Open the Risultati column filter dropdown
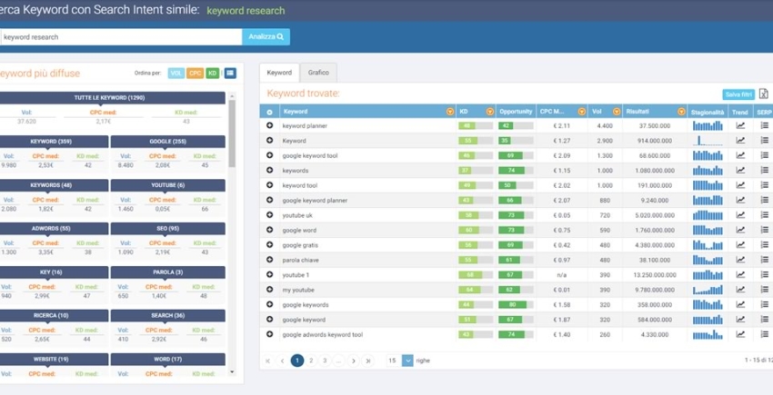This screenshot has height=395, width=773. 681,112
